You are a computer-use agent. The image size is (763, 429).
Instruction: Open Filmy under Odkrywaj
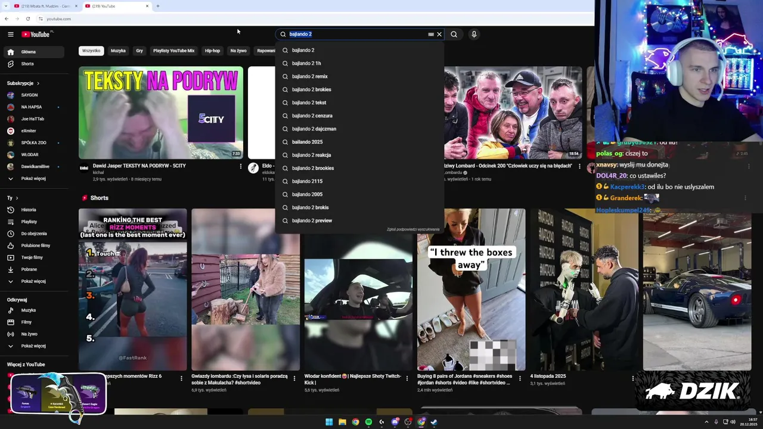click(x=35, y=322)
